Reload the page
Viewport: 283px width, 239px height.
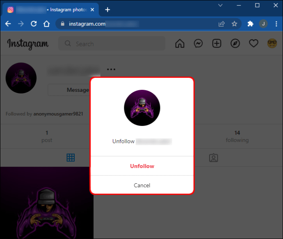[34, 24]
